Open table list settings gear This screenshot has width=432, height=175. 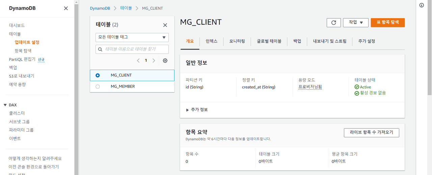165,61
